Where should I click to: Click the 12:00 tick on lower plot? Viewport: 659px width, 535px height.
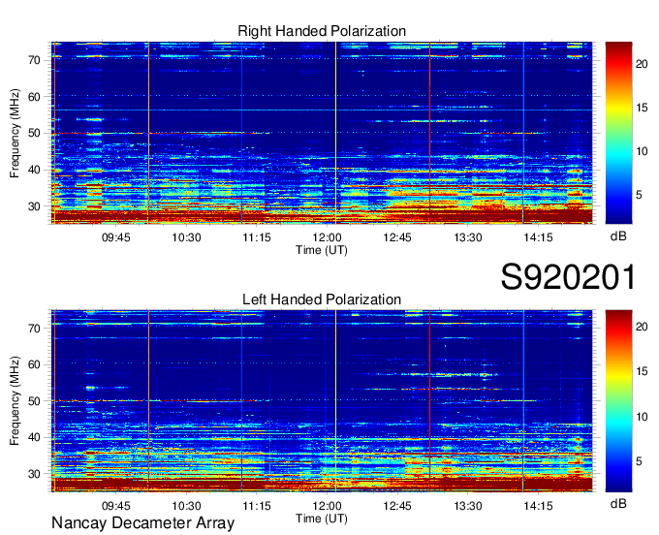327,506
